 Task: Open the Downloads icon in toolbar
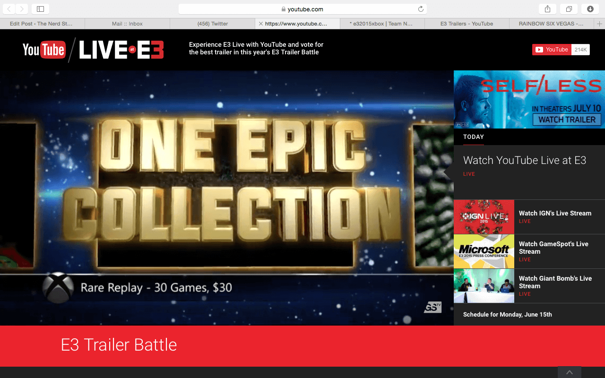590,9
